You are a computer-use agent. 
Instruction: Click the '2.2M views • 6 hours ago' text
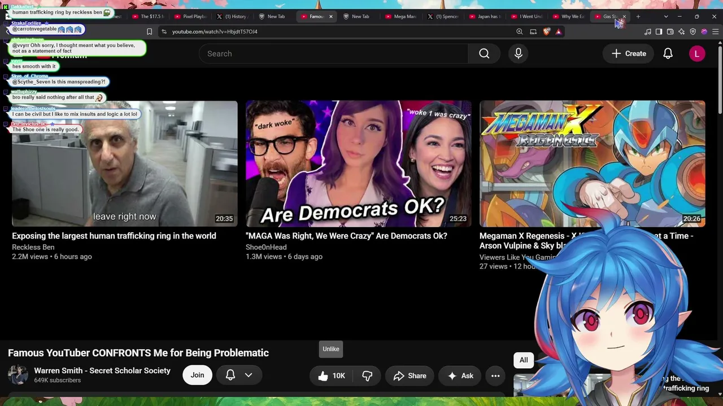pos(52,257)
